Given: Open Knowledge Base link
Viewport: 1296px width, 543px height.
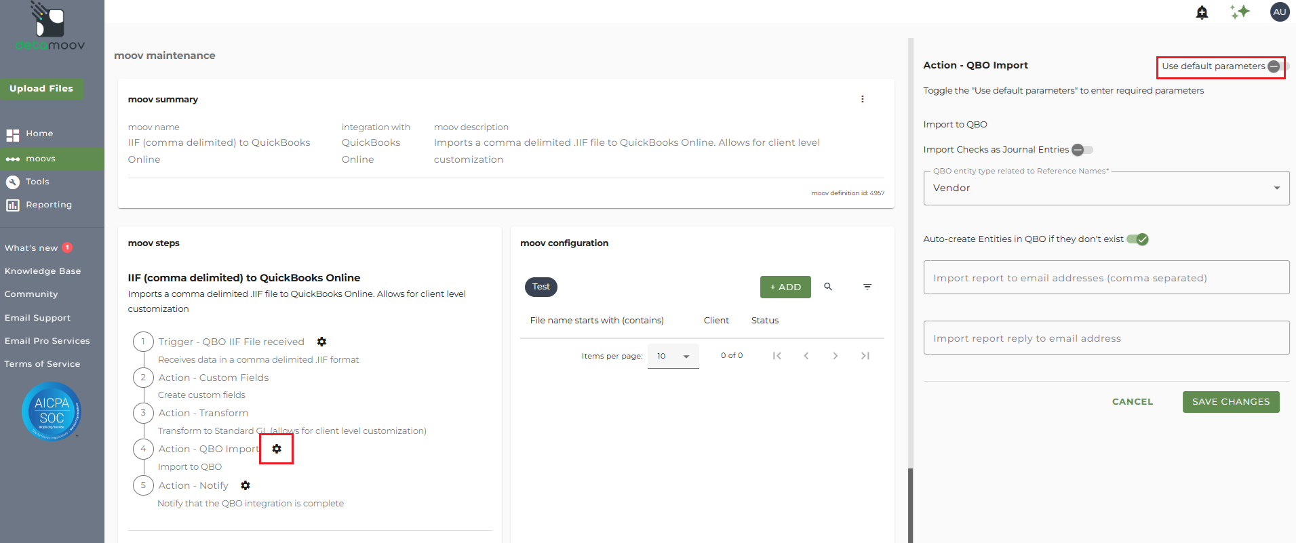Looking at the screenshot, I should 43,271.
